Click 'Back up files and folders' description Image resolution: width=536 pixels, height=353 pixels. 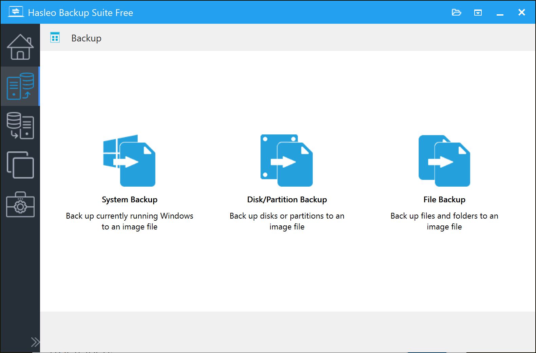click(444, 221)
